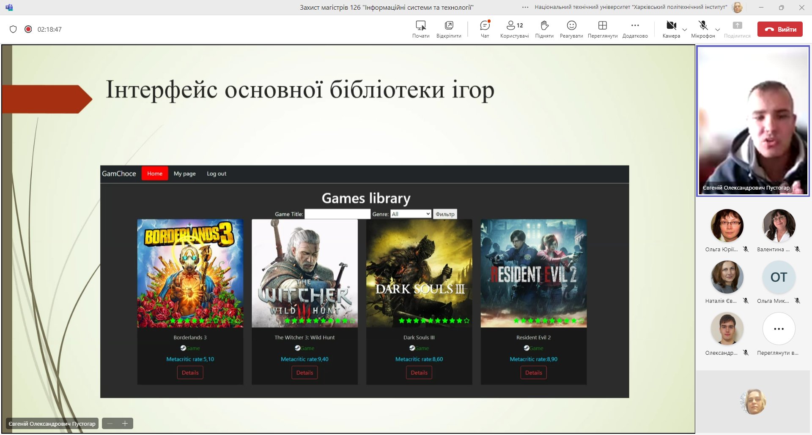The height and width of the screenshot is (435, 812).
Task: Click Details under Dark Souls III
Action: (419, 372)
